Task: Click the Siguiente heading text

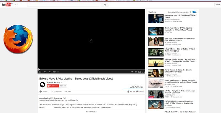Action: tap(152, 12)
